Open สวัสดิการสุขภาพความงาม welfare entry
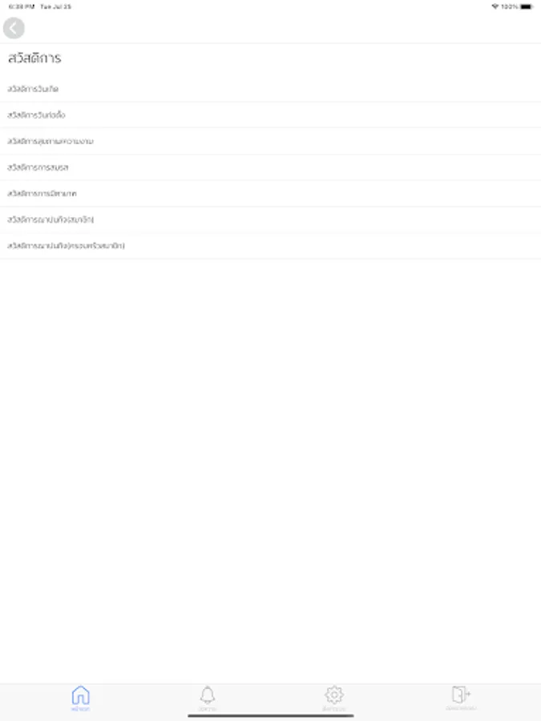This screenshot has width=541, height=721. (271, 141)
